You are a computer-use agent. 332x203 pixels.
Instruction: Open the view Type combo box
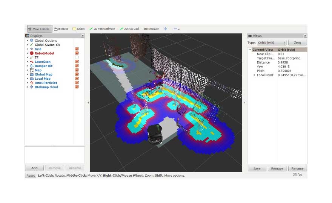pos(272,43)
